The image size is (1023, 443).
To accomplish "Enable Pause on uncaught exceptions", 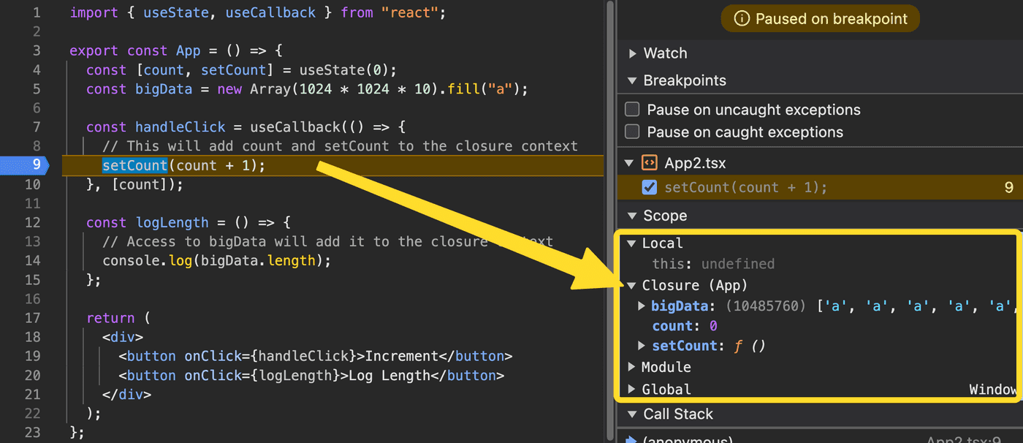I will [x=633, y=110].
